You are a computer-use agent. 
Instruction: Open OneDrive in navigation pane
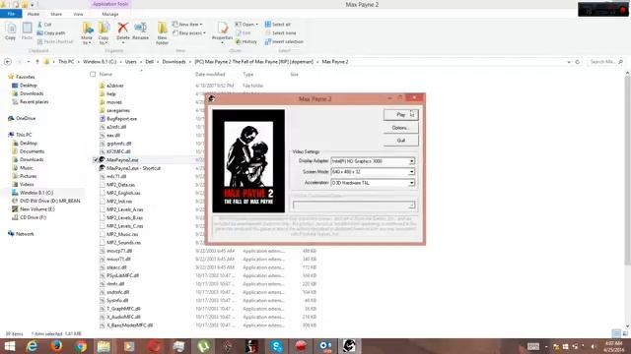[26, 118]
